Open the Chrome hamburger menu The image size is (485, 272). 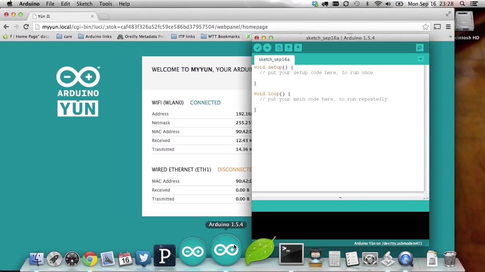coord(448,27)
